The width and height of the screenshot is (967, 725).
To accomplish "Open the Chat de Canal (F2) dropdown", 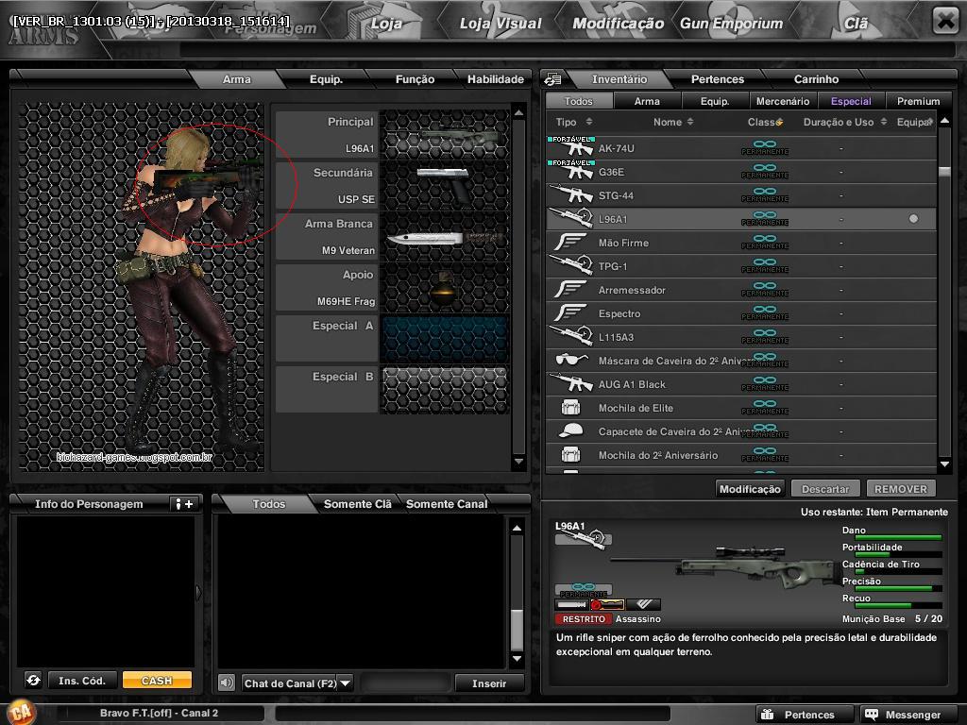I will click(348, 683).
